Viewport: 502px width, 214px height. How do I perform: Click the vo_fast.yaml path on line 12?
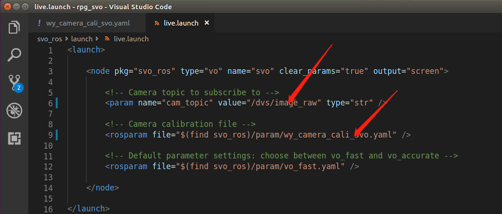point(261,167)
